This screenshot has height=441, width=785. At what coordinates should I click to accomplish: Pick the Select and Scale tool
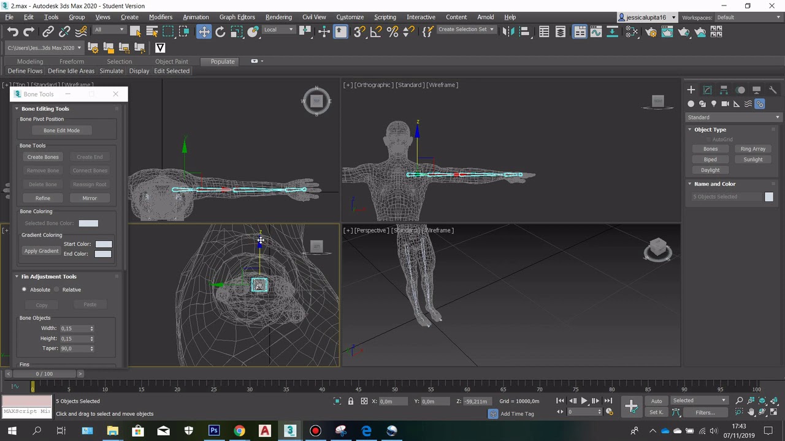point(237,32)
